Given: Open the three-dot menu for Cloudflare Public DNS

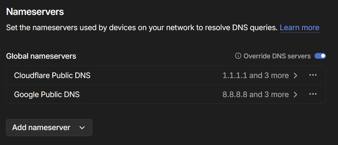Looking at the screenshot, I should click(x=313, y=75).
